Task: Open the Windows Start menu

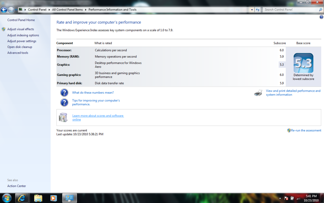Action: 6,198
